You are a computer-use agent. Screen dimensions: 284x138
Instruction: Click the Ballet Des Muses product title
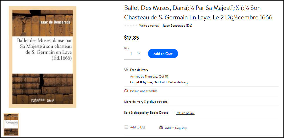[198, 13]
